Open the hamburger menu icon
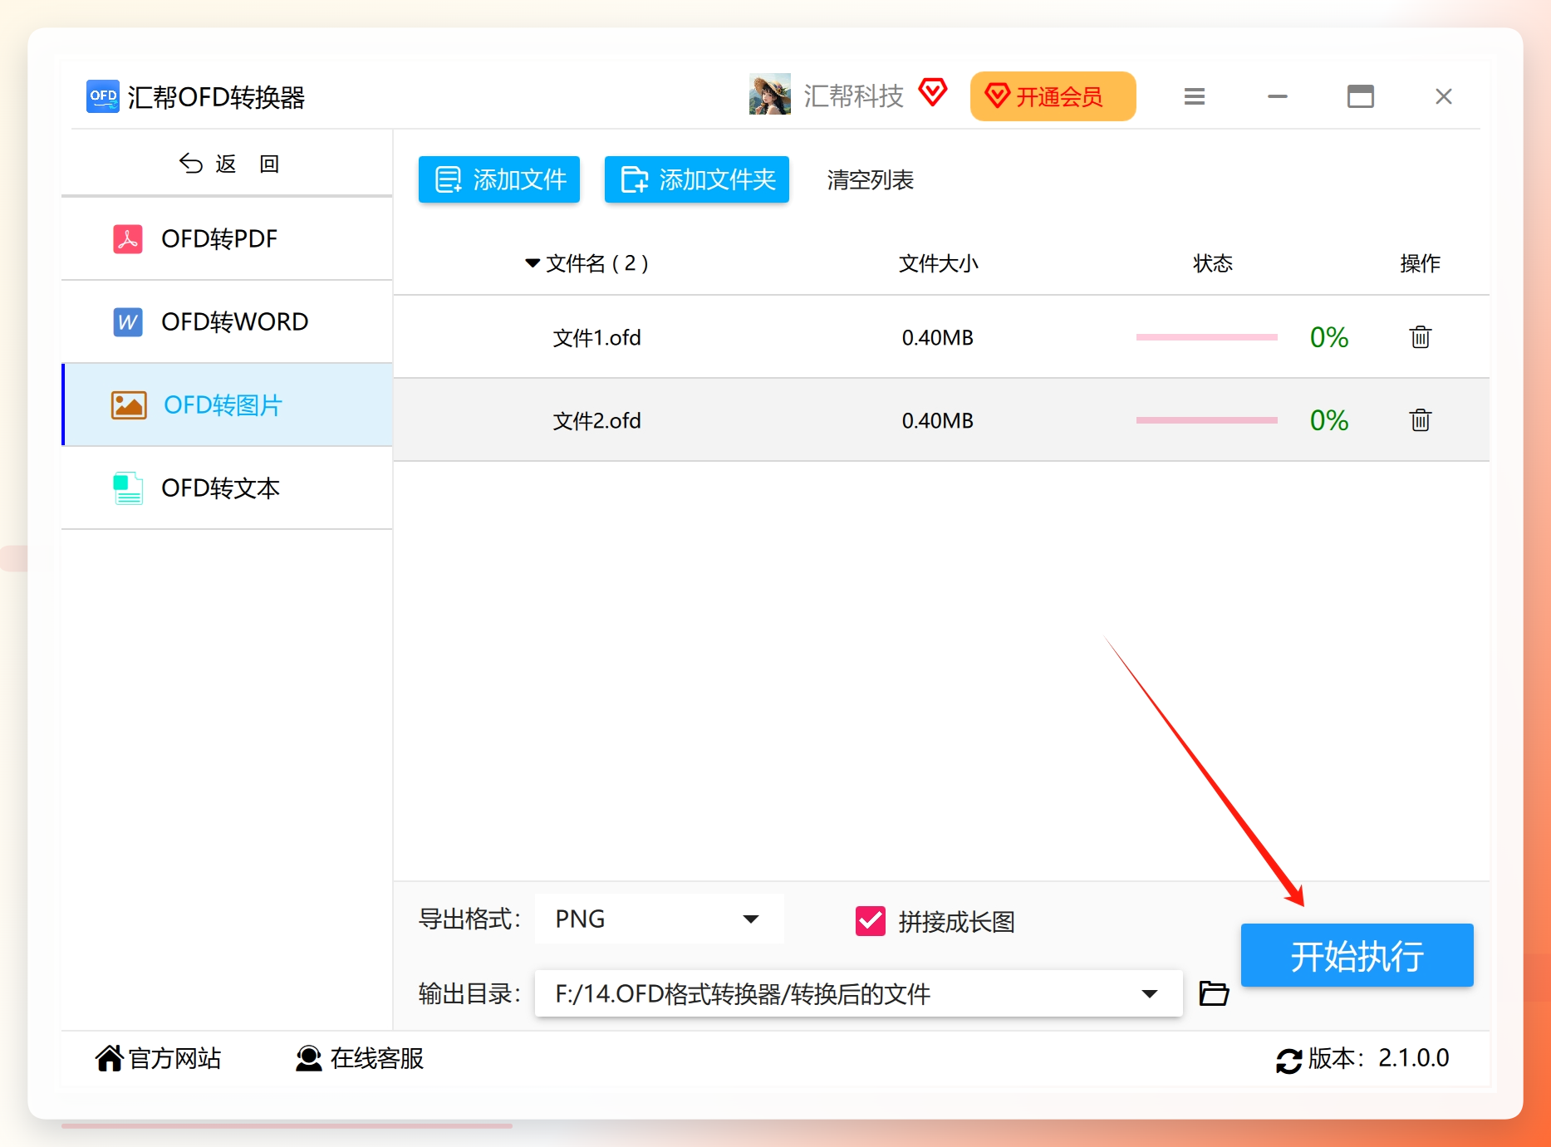 [x=1195, y=96]
